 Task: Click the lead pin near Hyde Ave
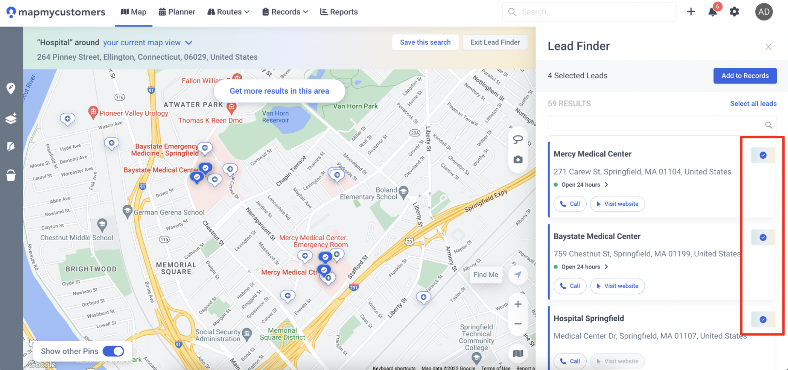[x=111, y=143]
